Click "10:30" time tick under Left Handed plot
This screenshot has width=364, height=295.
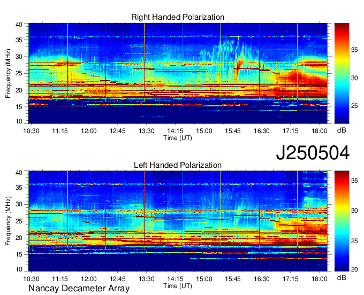(31, 279)
